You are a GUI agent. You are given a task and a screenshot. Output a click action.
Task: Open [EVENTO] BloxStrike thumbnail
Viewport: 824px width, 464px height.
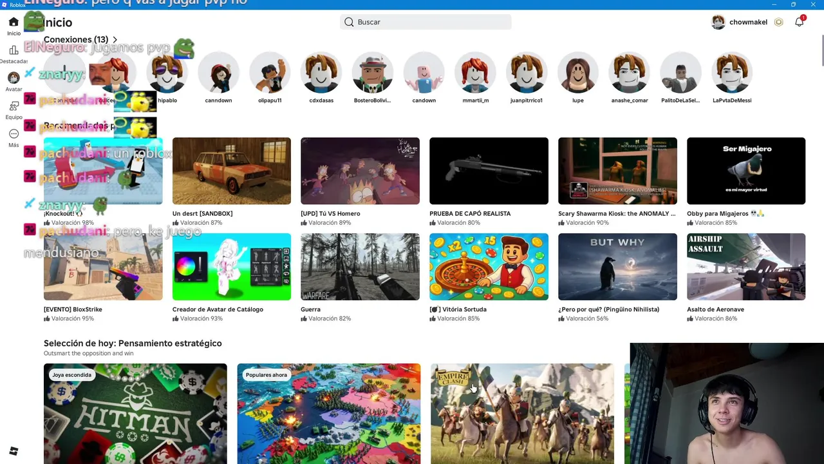(103, 267)
